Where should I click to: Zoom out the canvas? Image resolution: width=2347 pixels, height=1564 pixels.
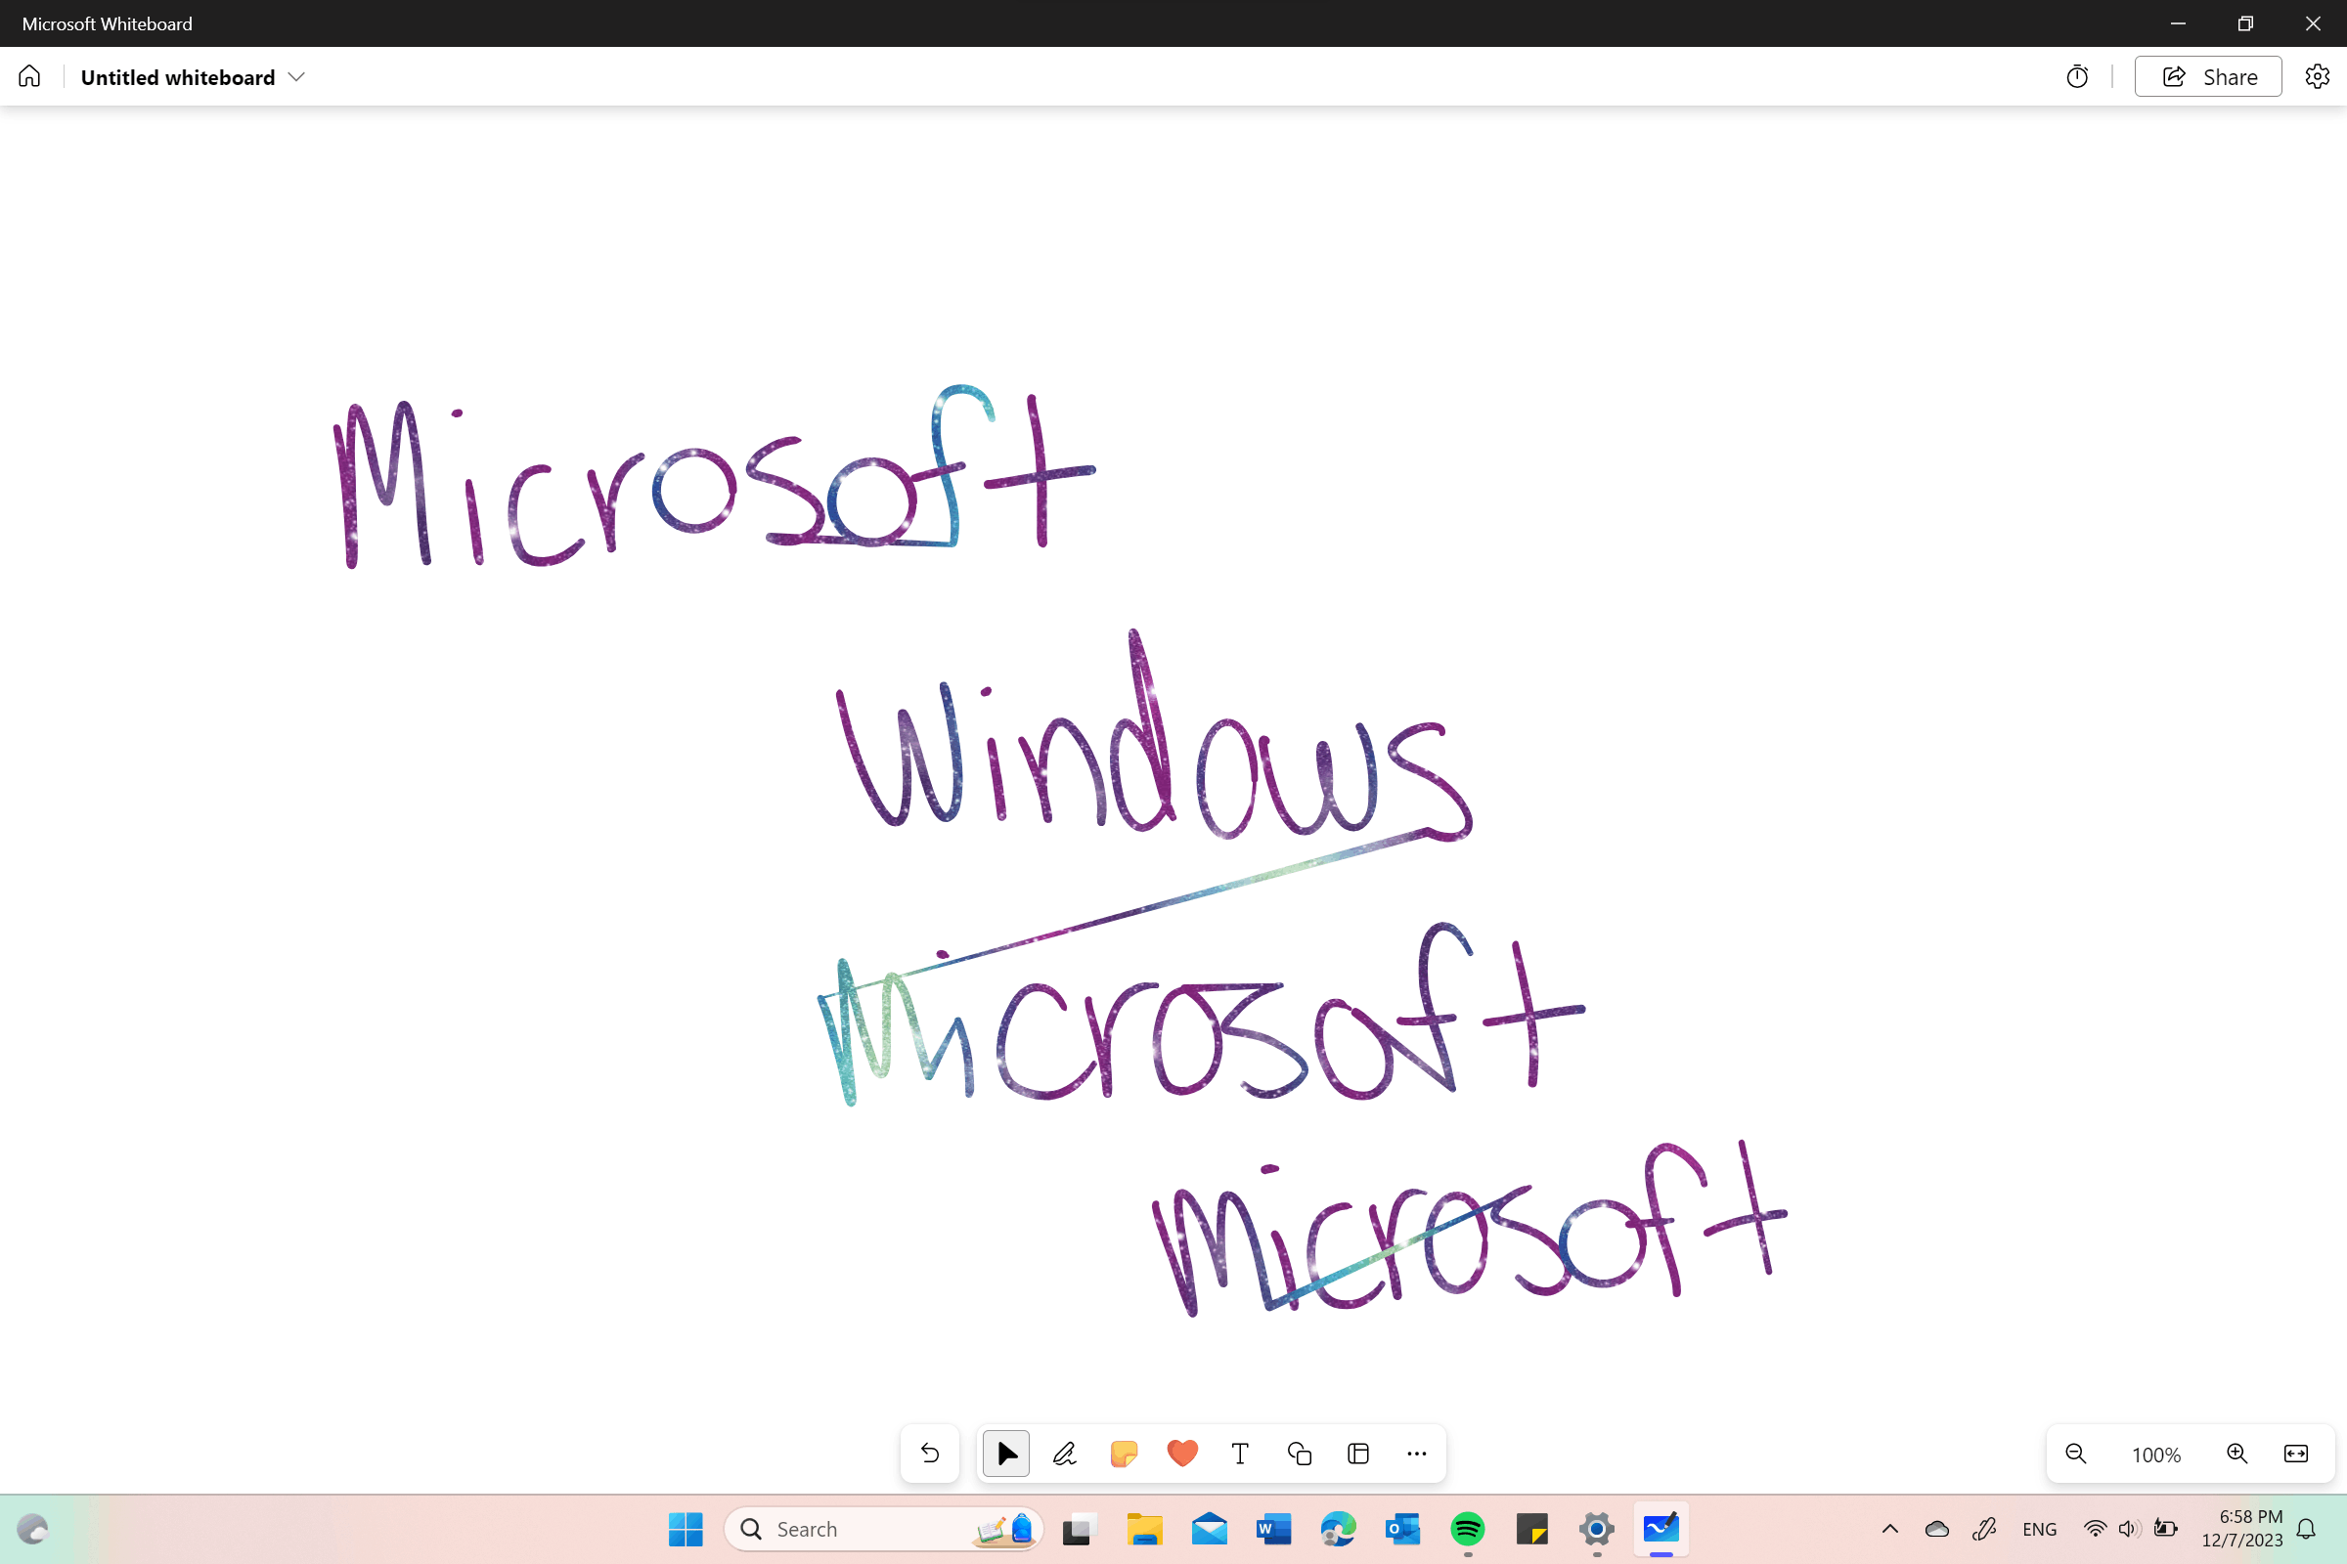2075,1454
